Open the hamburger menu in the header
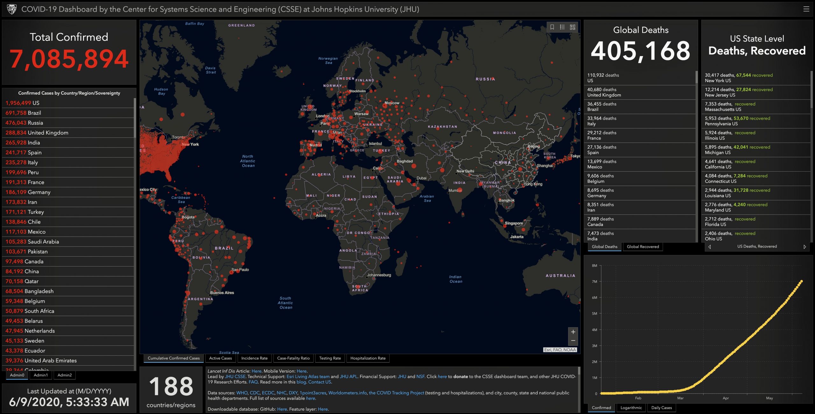The image size is (815, 414). pos(806,9)
